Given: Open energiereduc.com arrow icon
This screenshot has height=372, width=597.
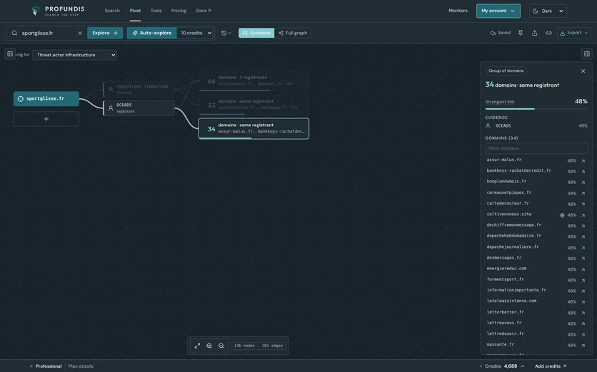Looking at the screenshot, I should [583, 269].
